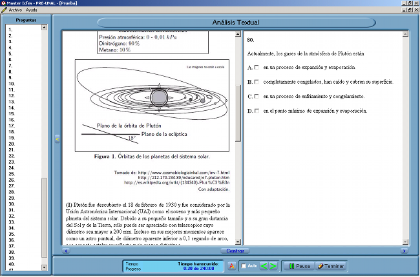420x277 pixels.
Task: Click the red A font size icon
Action: (232, 266)
